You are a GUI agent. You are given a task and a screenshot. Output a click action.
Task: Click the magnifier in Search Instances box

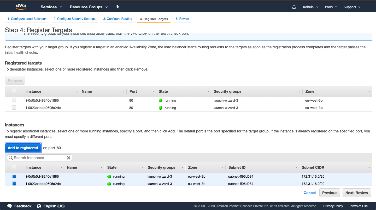[11, 158]
